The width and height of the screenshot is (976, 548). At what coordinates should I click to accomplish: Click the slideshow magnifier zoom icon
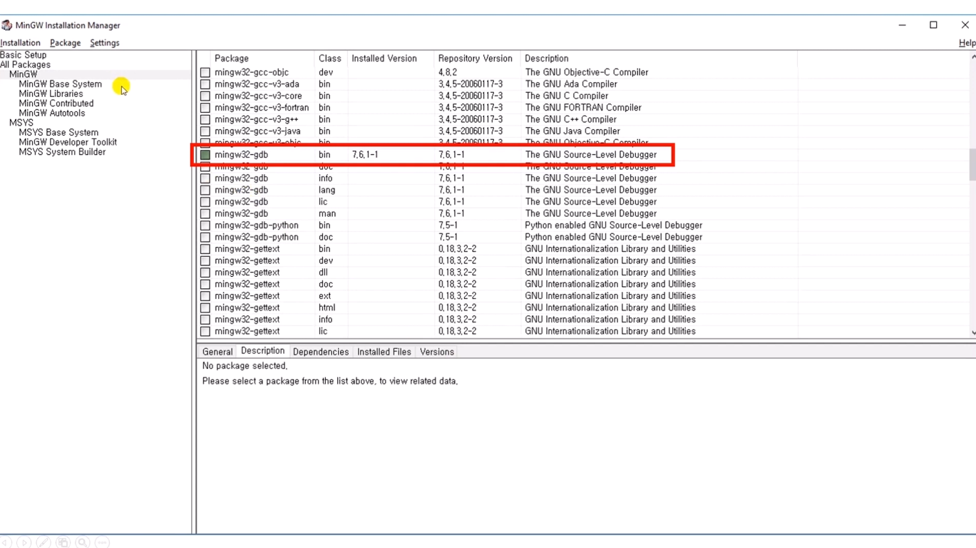(83, 542)
